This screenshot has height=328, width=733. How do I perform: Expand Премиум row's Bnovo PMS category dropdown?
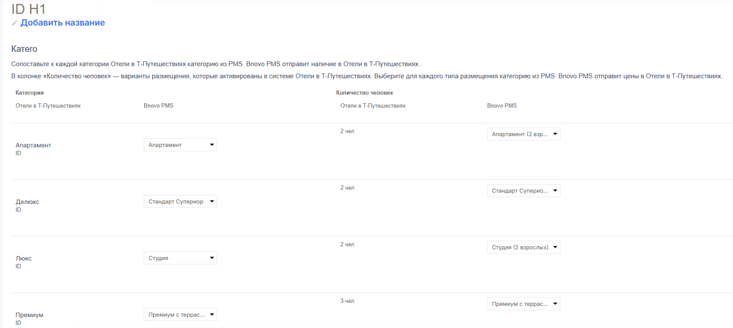180,315
